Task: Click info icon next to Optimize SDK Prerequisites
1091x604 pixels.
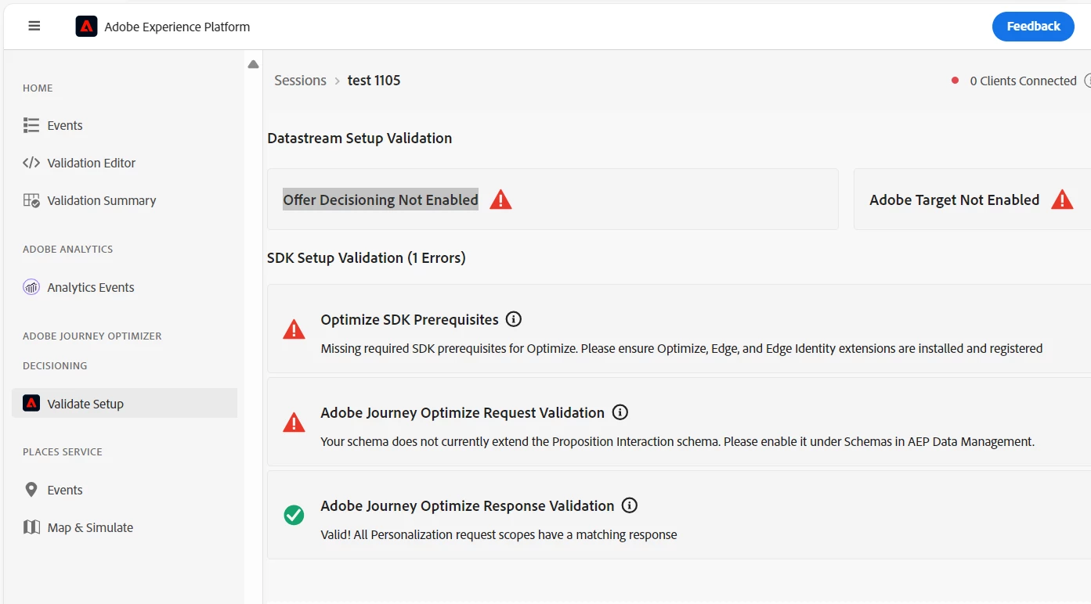Action: [514, 319]
